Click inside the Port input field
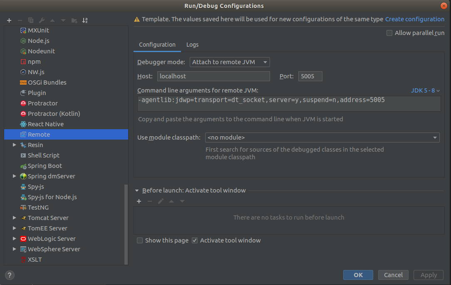 click(310, 76)
